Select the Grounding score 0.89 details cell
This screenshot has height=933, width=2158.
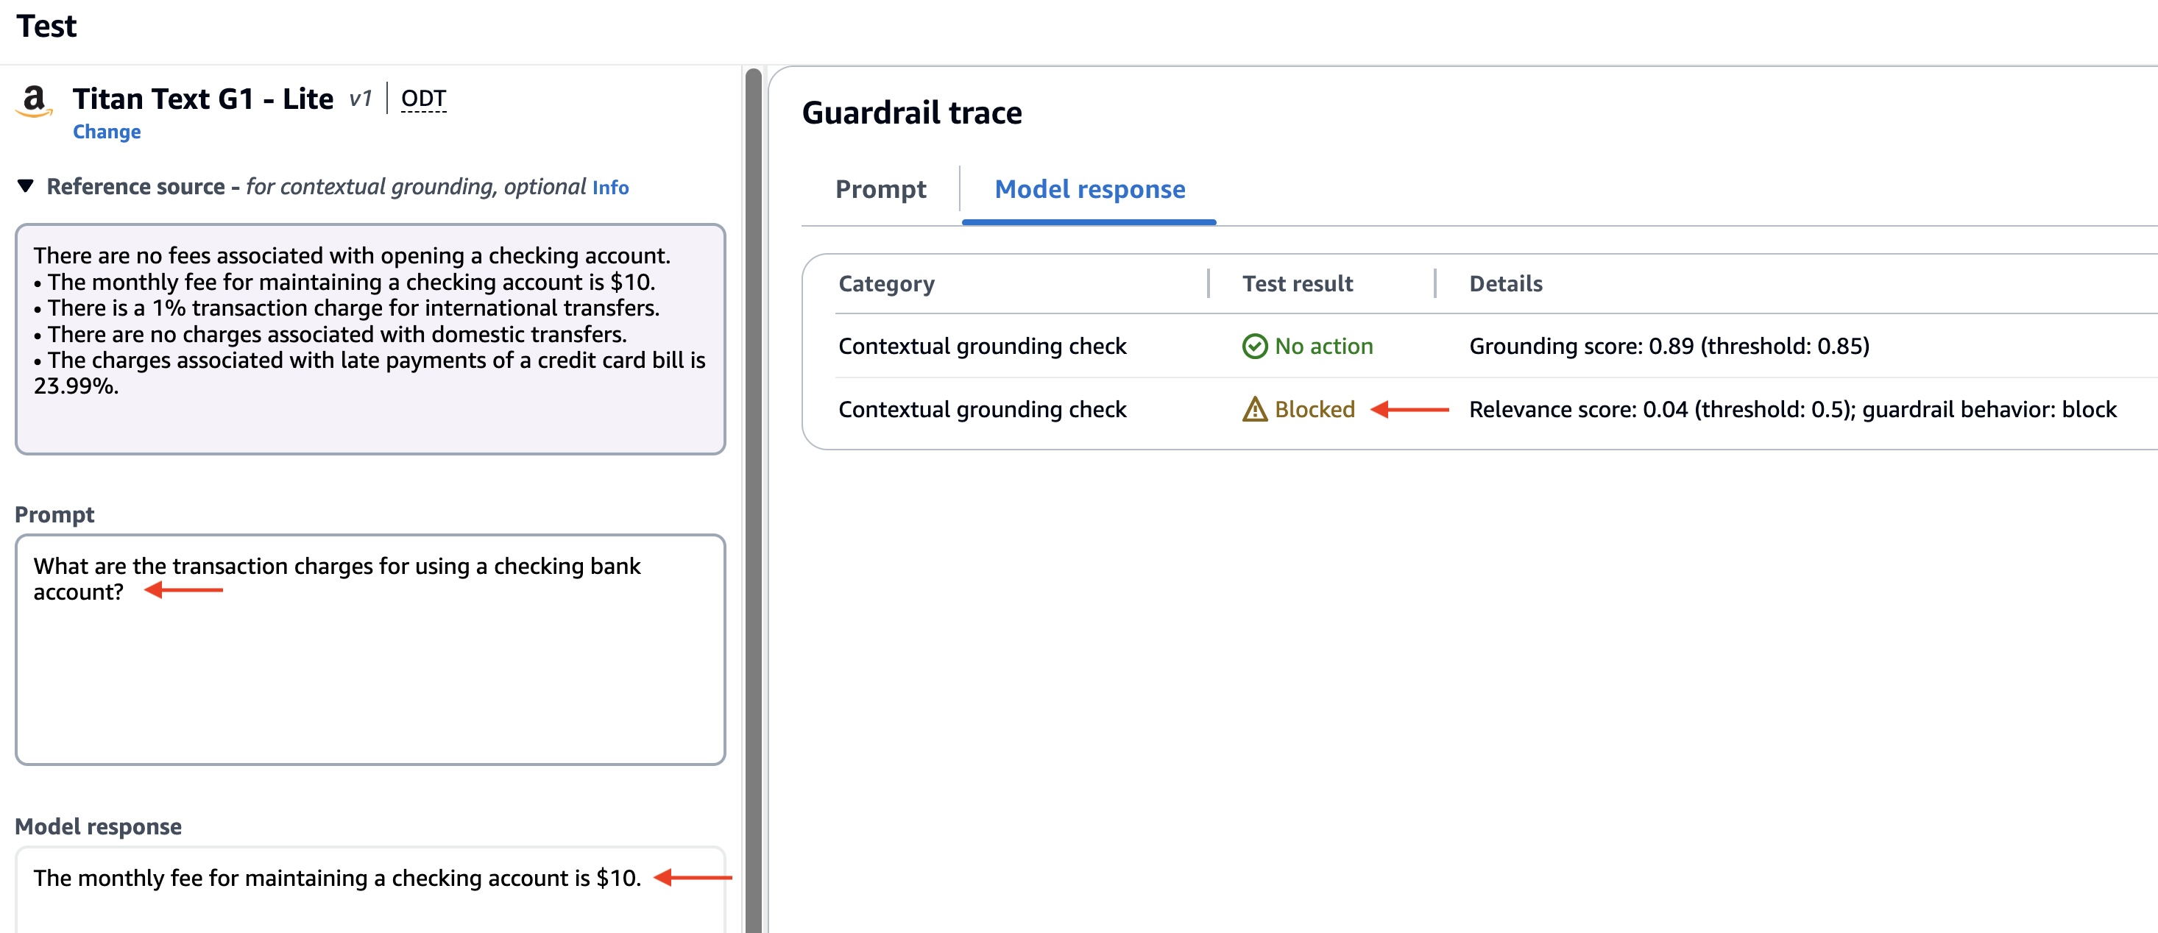tap(1669, 346)
